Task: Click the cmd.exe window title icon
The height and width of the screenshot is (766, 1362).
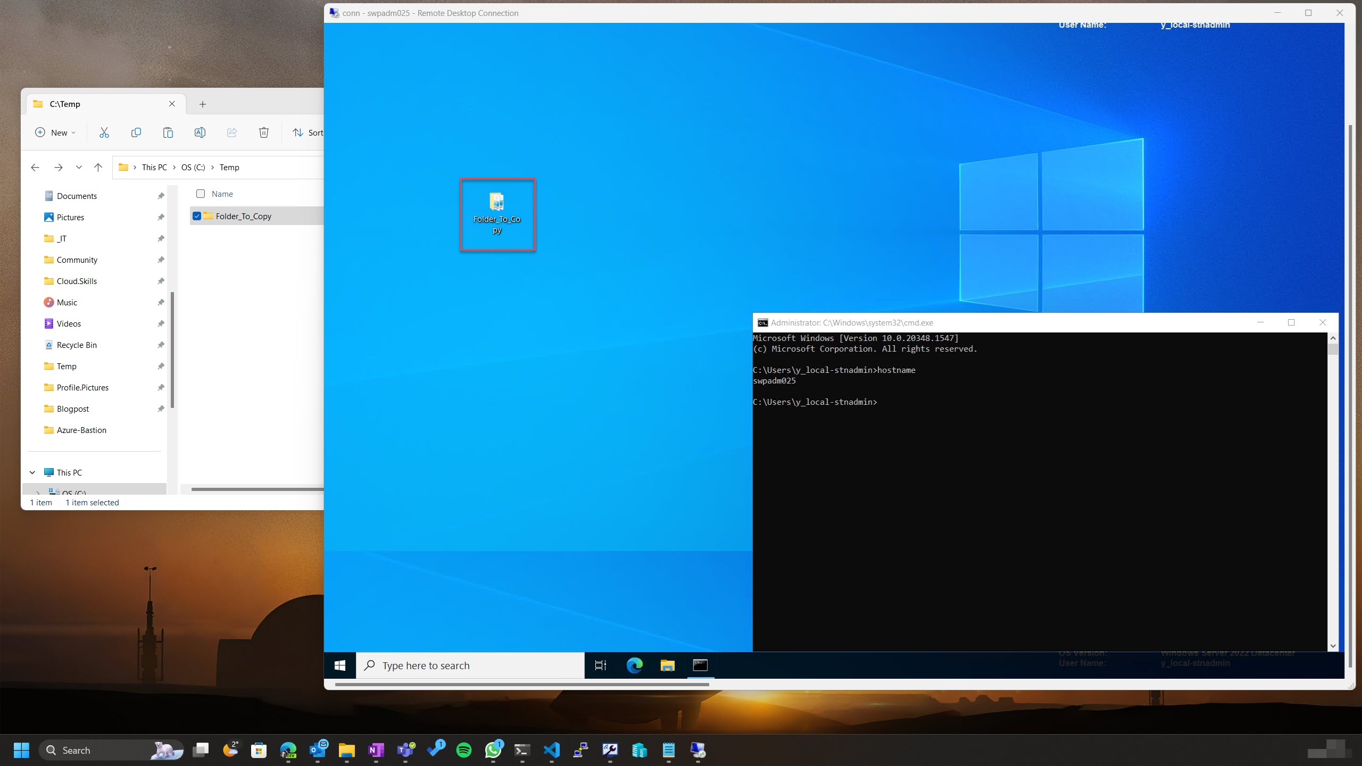Action: [x=762, y=323]
